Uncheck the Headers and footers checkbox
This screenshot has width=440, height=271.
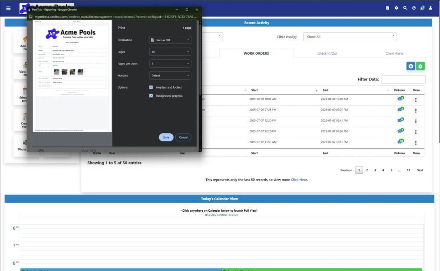[151, 87]
